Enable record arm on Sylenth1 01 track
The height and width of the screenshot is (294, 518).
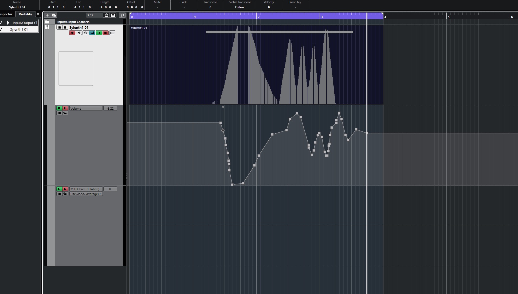(72, 33)
